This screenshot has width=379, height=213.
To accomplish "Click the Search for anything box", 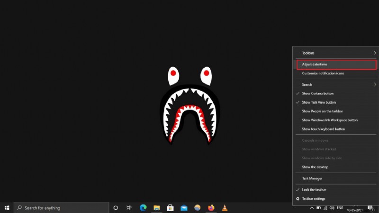I will tap(62, 208).
